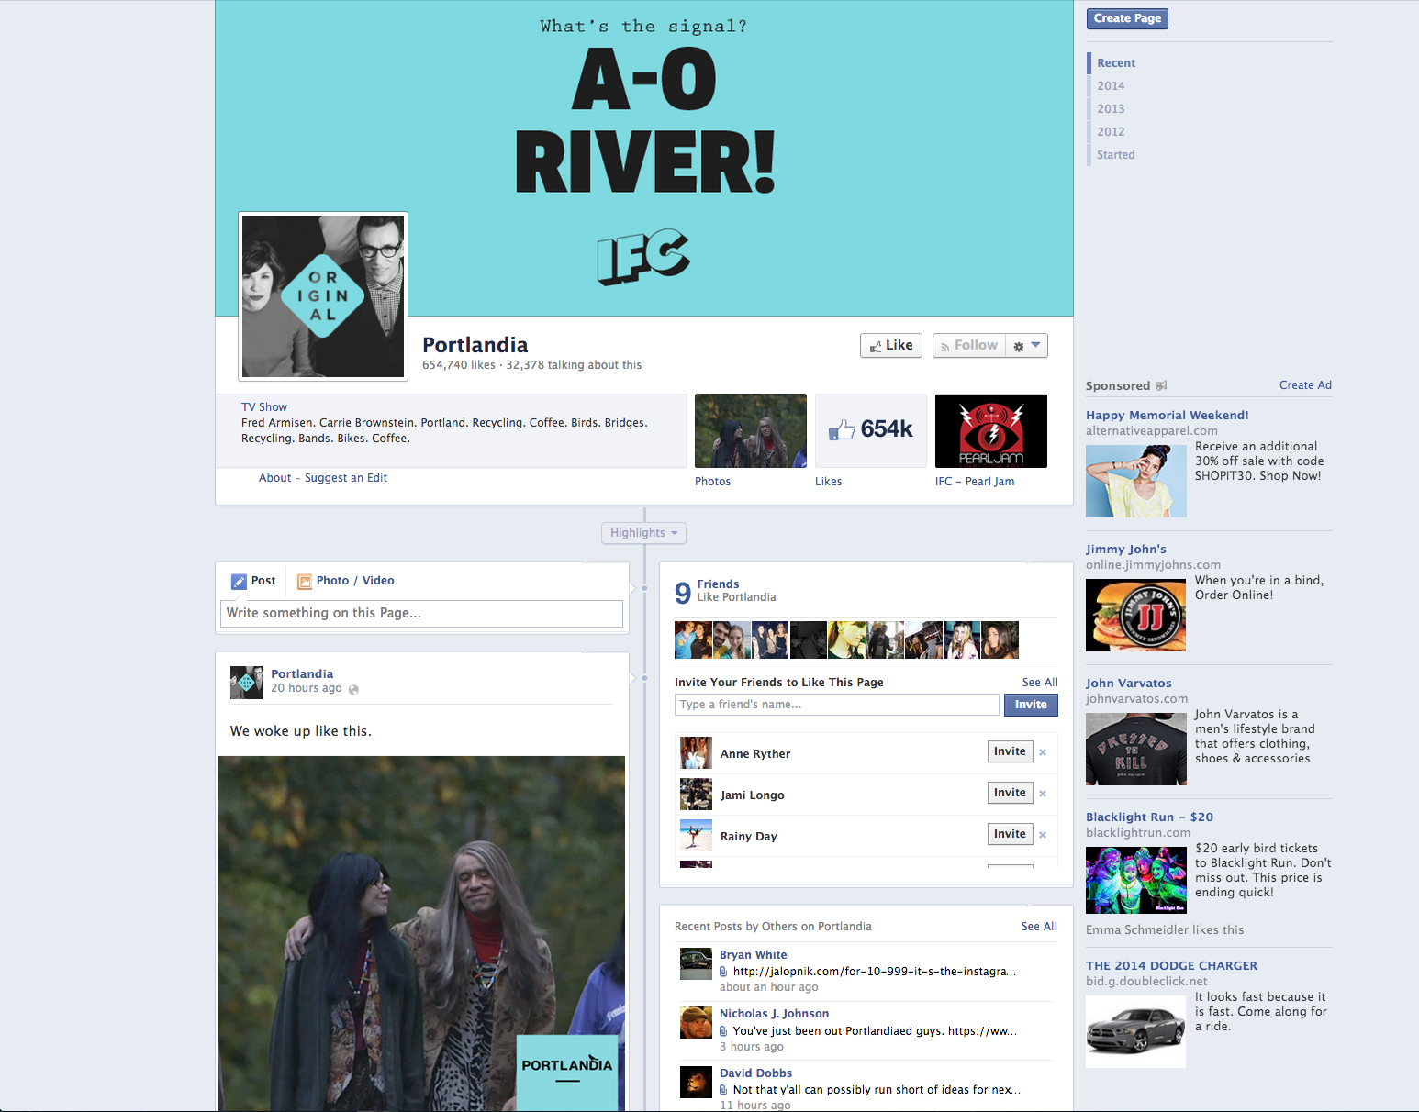Viewport: 1419px width, 1112px height.
Task: Open the Photos thumbnail tile
Action: tap(750, 430)
